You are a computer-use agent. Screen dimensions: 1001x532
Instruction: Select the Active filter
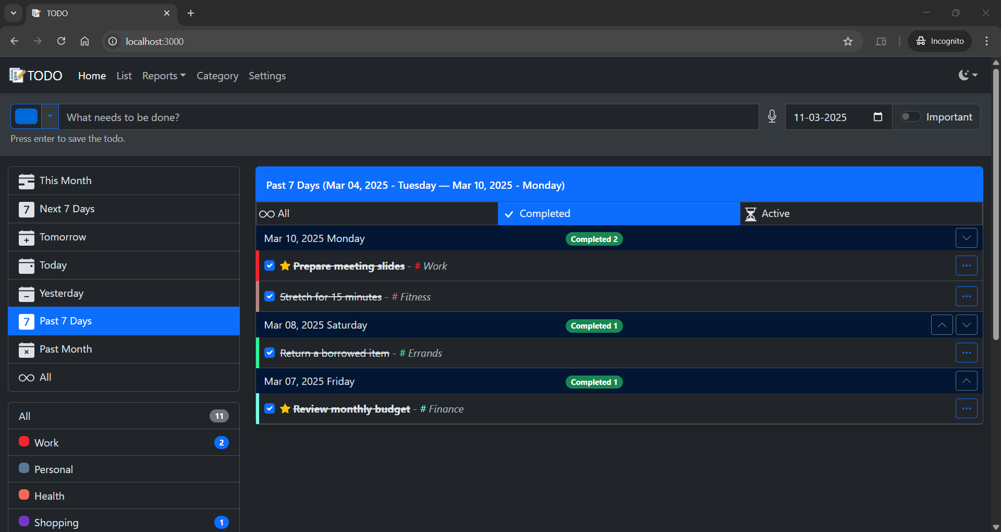pos(860,213)
